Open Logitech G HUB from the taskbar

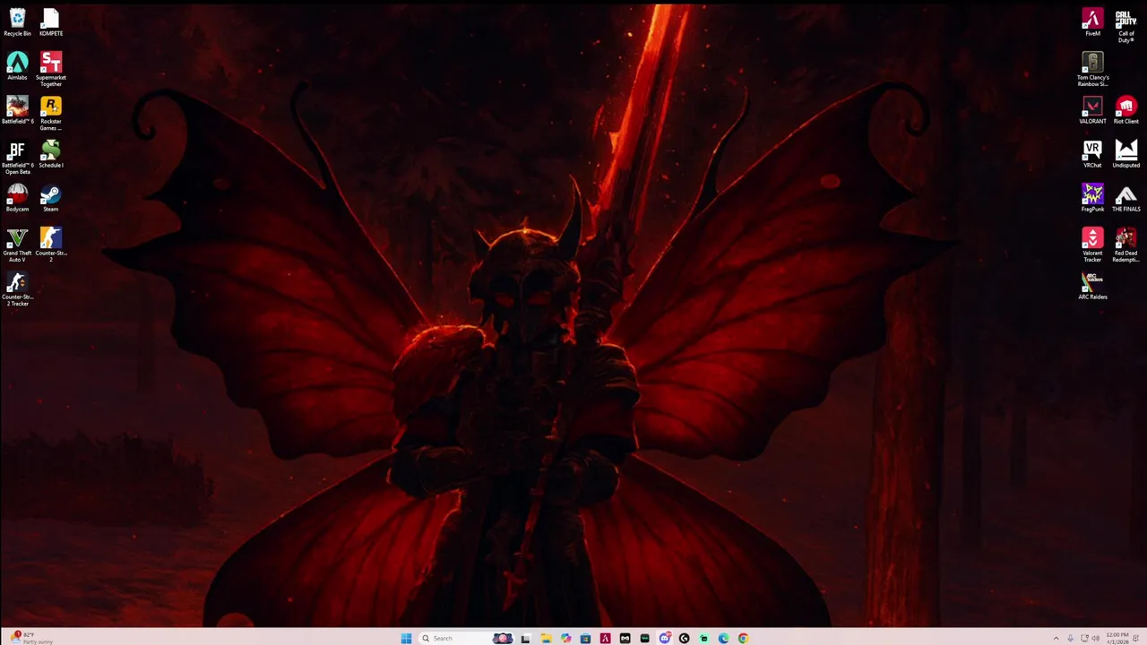coord(684,638)
